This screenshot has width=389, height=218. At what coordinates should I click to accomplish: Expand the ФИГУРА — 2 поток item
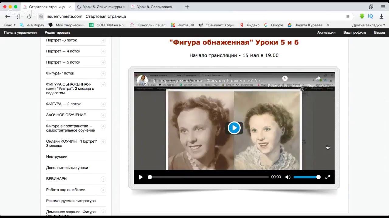tap(103, 104)
